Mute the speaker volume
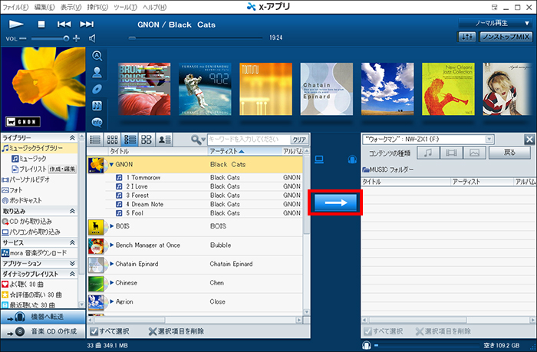 pos(92,38)
